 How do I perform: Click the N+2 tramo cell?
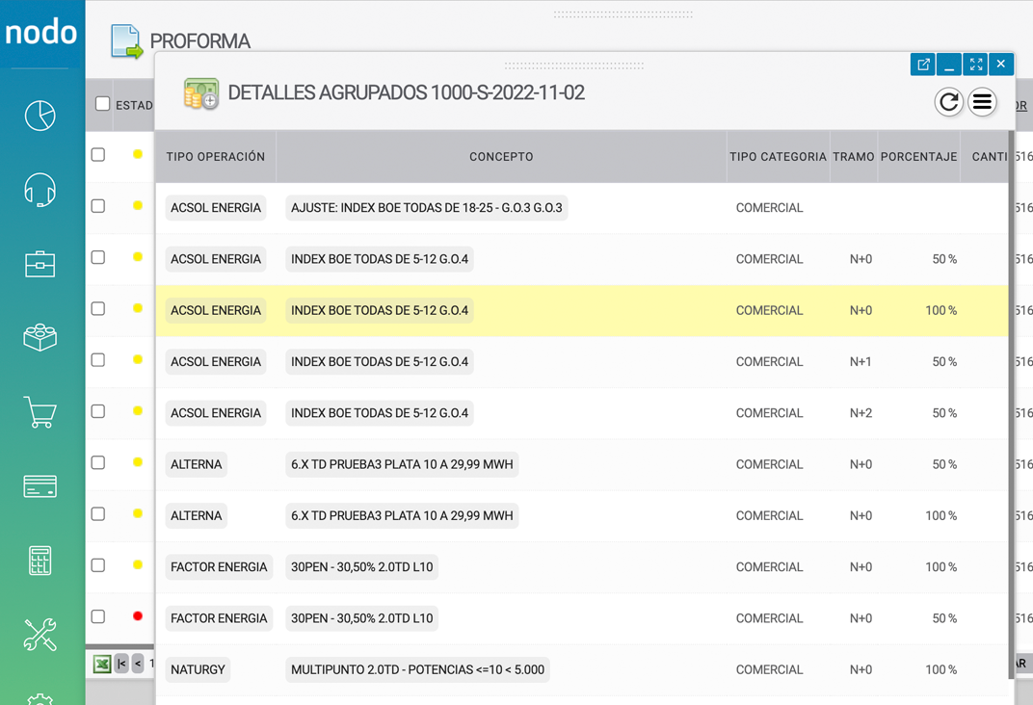(861, 413)
